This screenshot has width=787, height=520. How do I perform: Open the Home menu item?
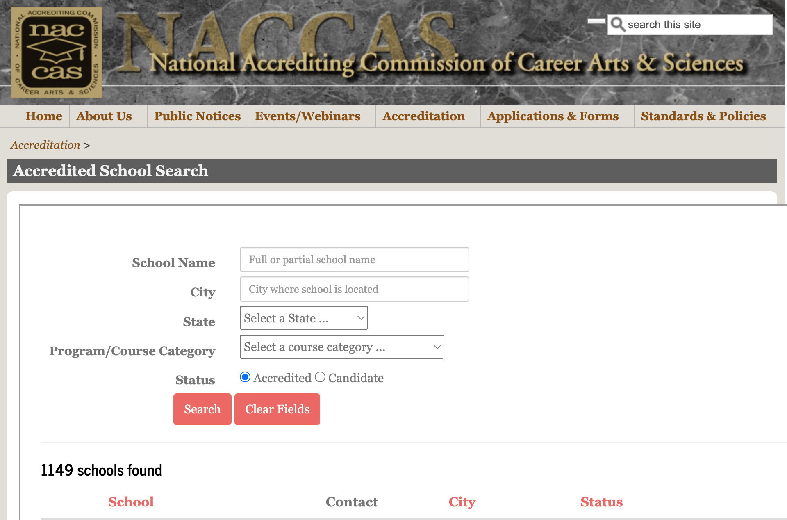coord(44,116)
